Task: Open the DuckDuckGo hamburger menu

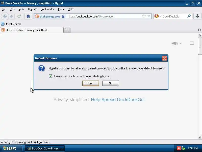Action: 192,43
